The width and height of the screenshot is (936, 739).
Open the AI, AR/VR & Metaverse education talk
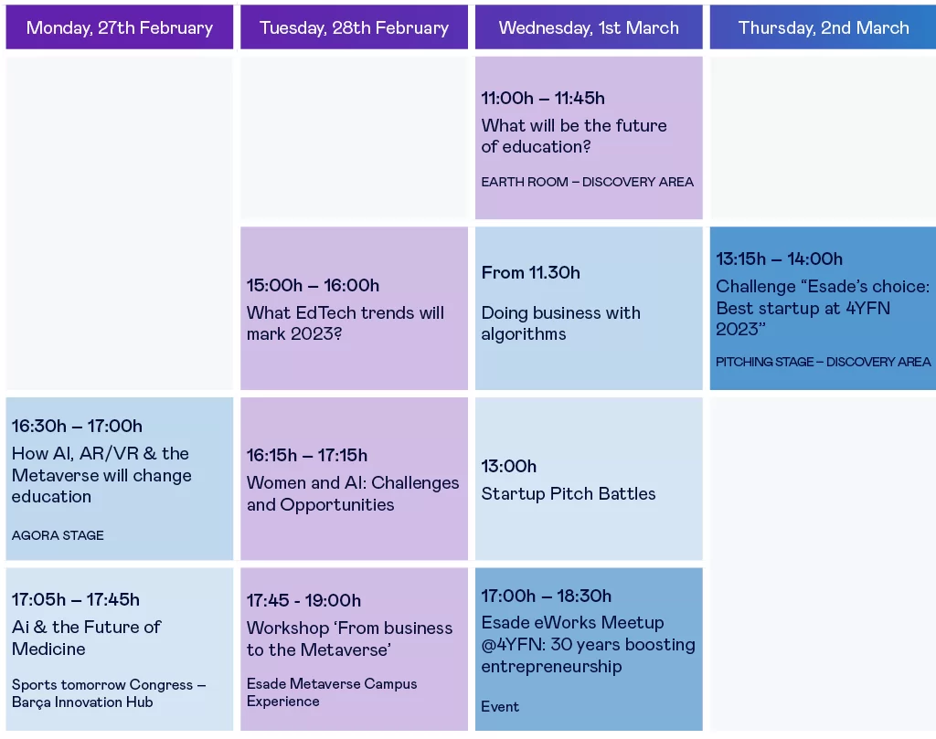101,475
